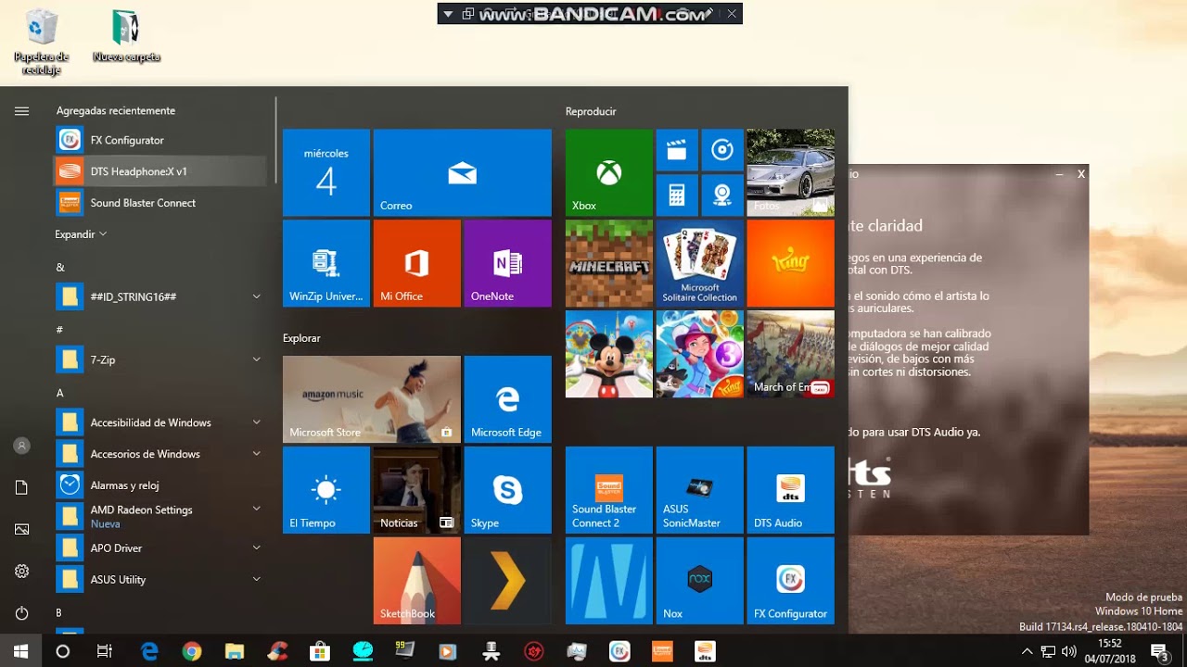
Task: Open the ASUS SonicMaster tile
Action: click(699, 490)
